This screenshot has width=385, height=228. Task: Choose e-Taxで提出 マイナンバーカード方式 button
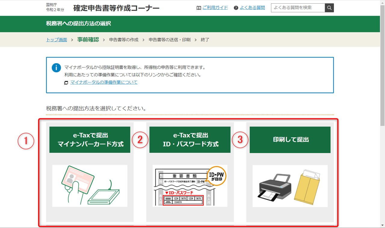[90, 140]
